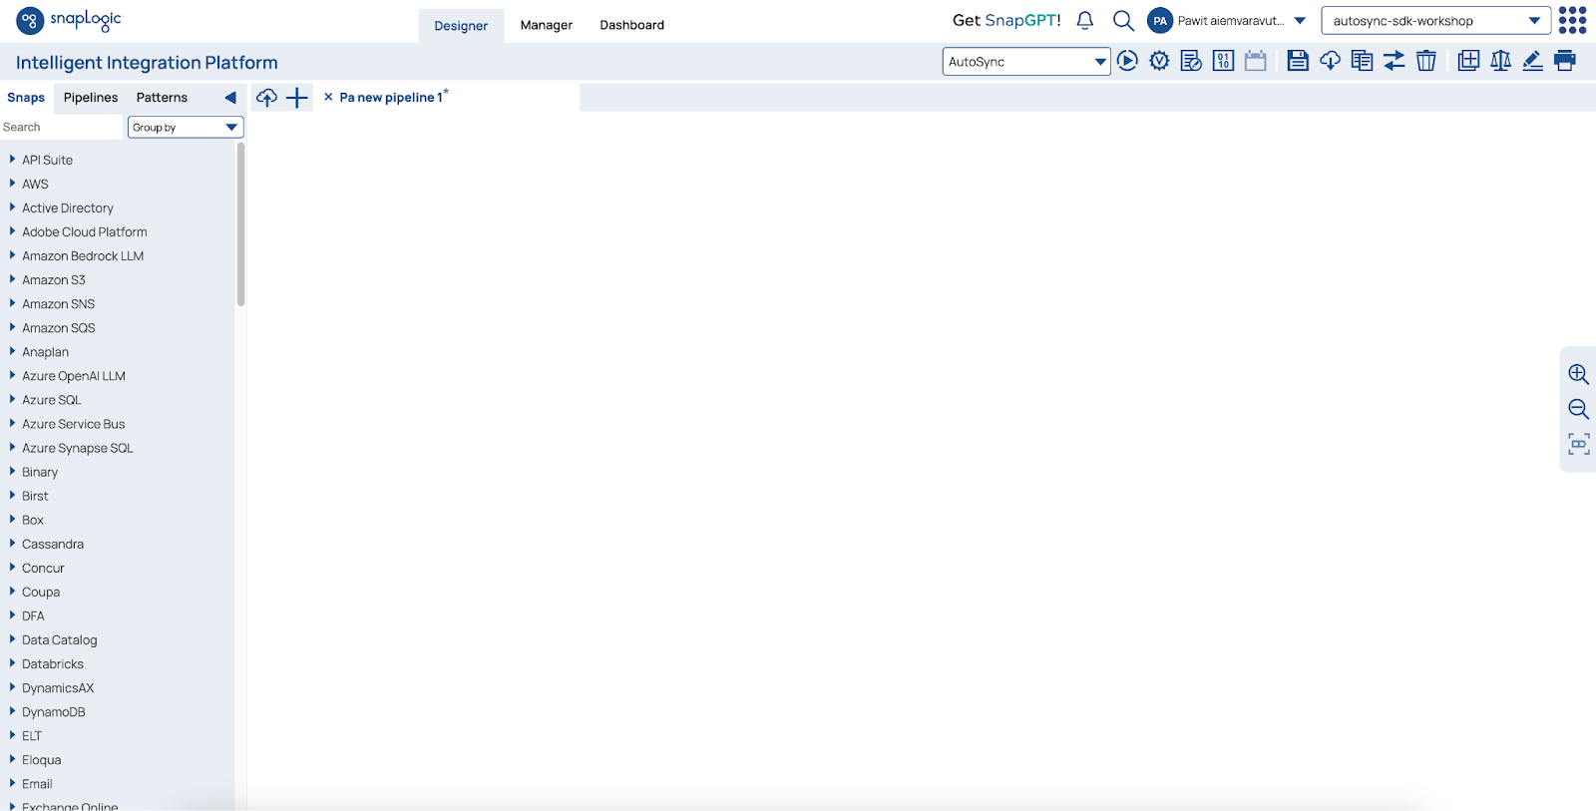Switch to the Manager tab

pyautogui.click(x=546, y=25)
